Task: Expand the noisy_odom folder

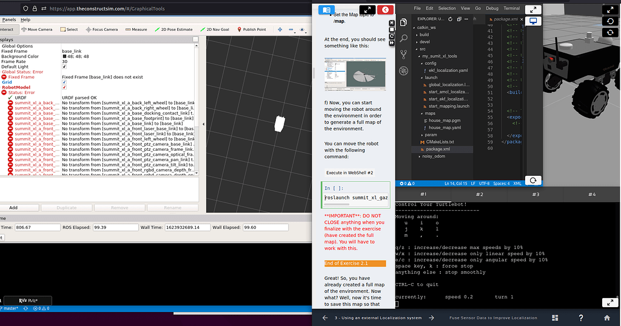Action: point(434,156)
